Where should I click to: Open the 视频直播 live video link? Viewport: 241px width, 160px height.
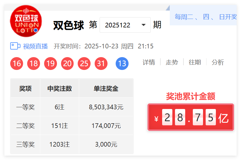[x=35, y=46]
